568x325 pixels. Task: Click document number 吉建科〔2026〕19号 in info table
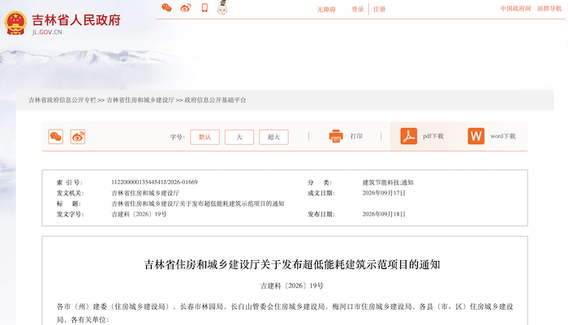pos(139,214)
